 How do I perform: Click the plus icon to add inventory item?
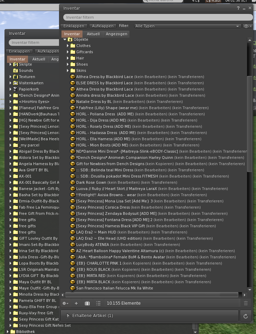pyautogui.click(x=76, y=303)
